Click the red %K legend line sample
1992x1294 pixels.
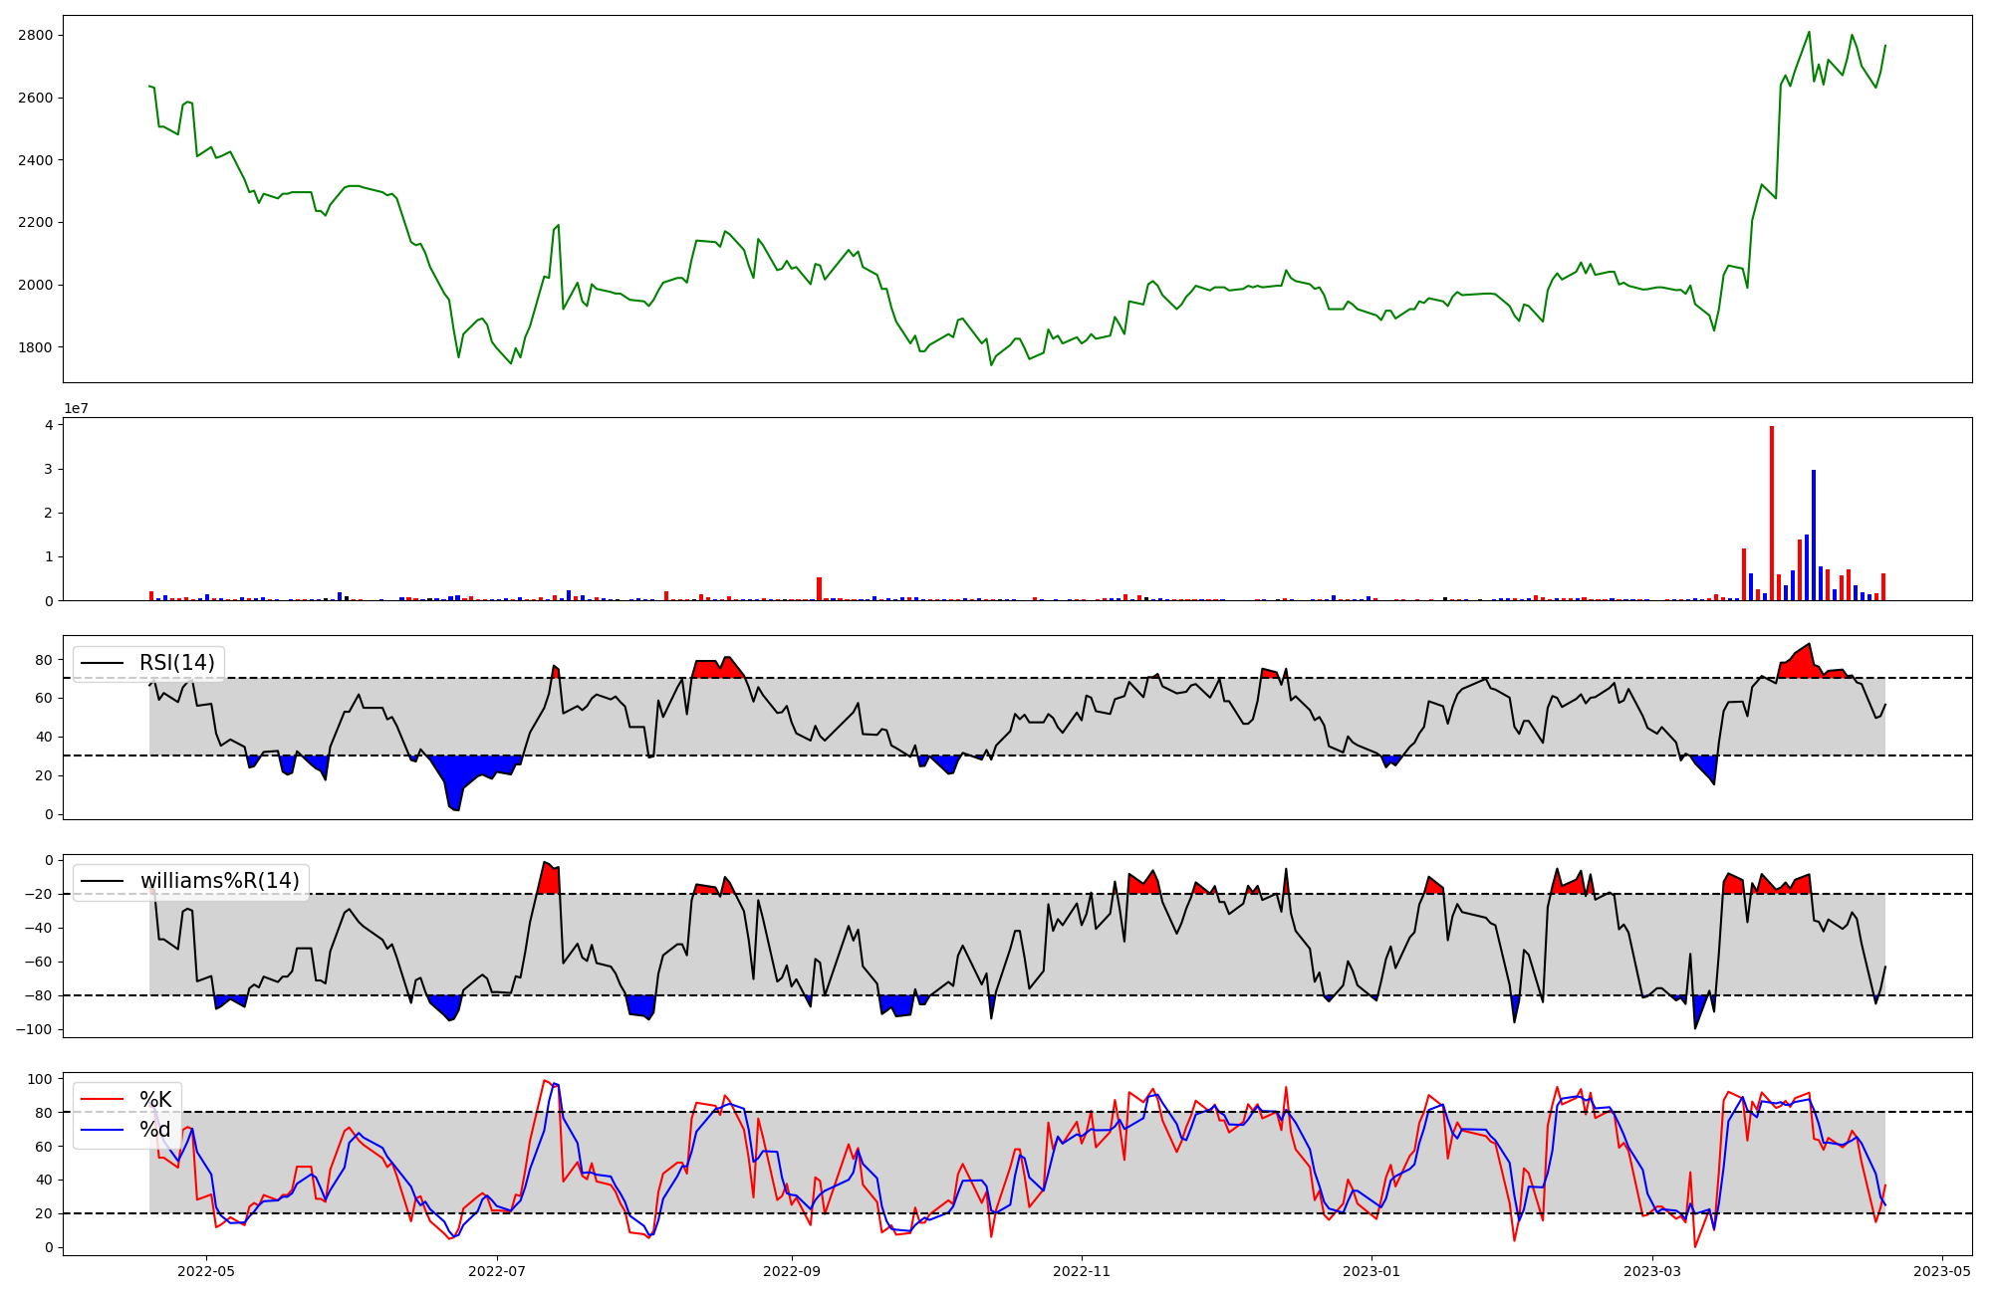[103, 1100]
